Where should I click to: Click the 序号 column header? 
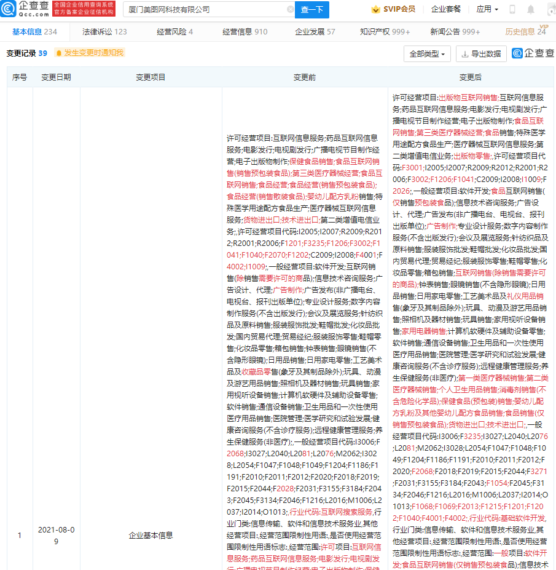[20, 77]
